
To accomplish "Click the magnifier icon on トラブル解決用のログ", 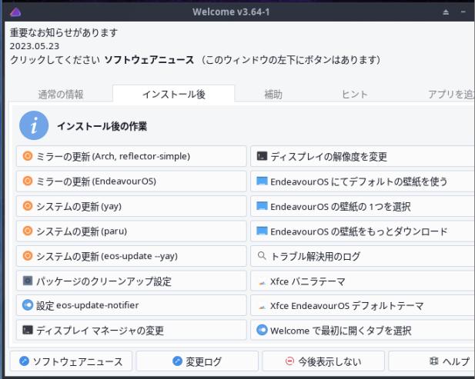I will (262, 256).
